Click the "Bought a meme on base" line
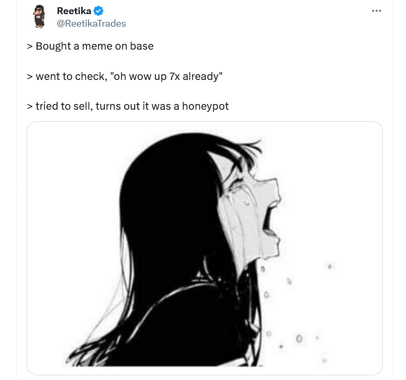This screenshot has width=406, height=380. (x=90, y=46)
